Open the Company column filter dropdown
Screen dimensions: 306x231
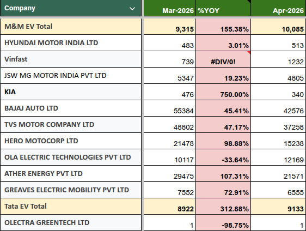coord(132,9)
